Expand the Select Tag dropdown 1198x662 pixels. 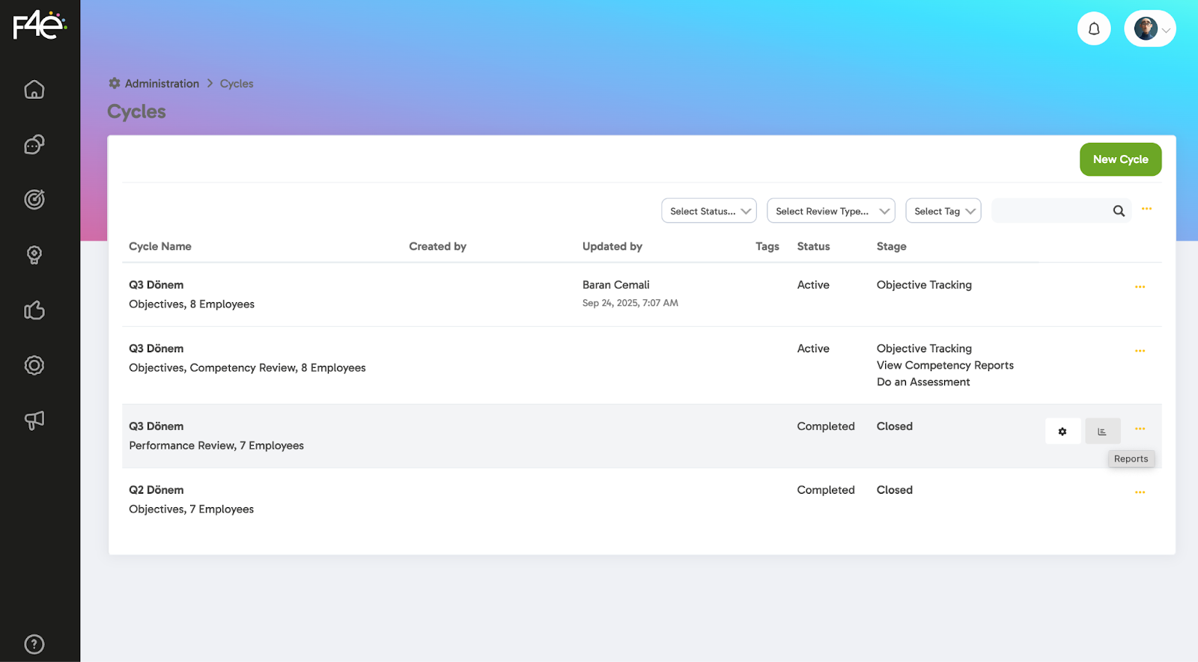click(943, 211)
